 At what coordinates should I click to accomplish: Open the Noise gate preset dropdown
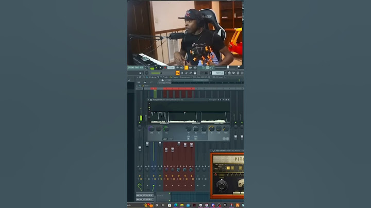click(x=213, y=100)
